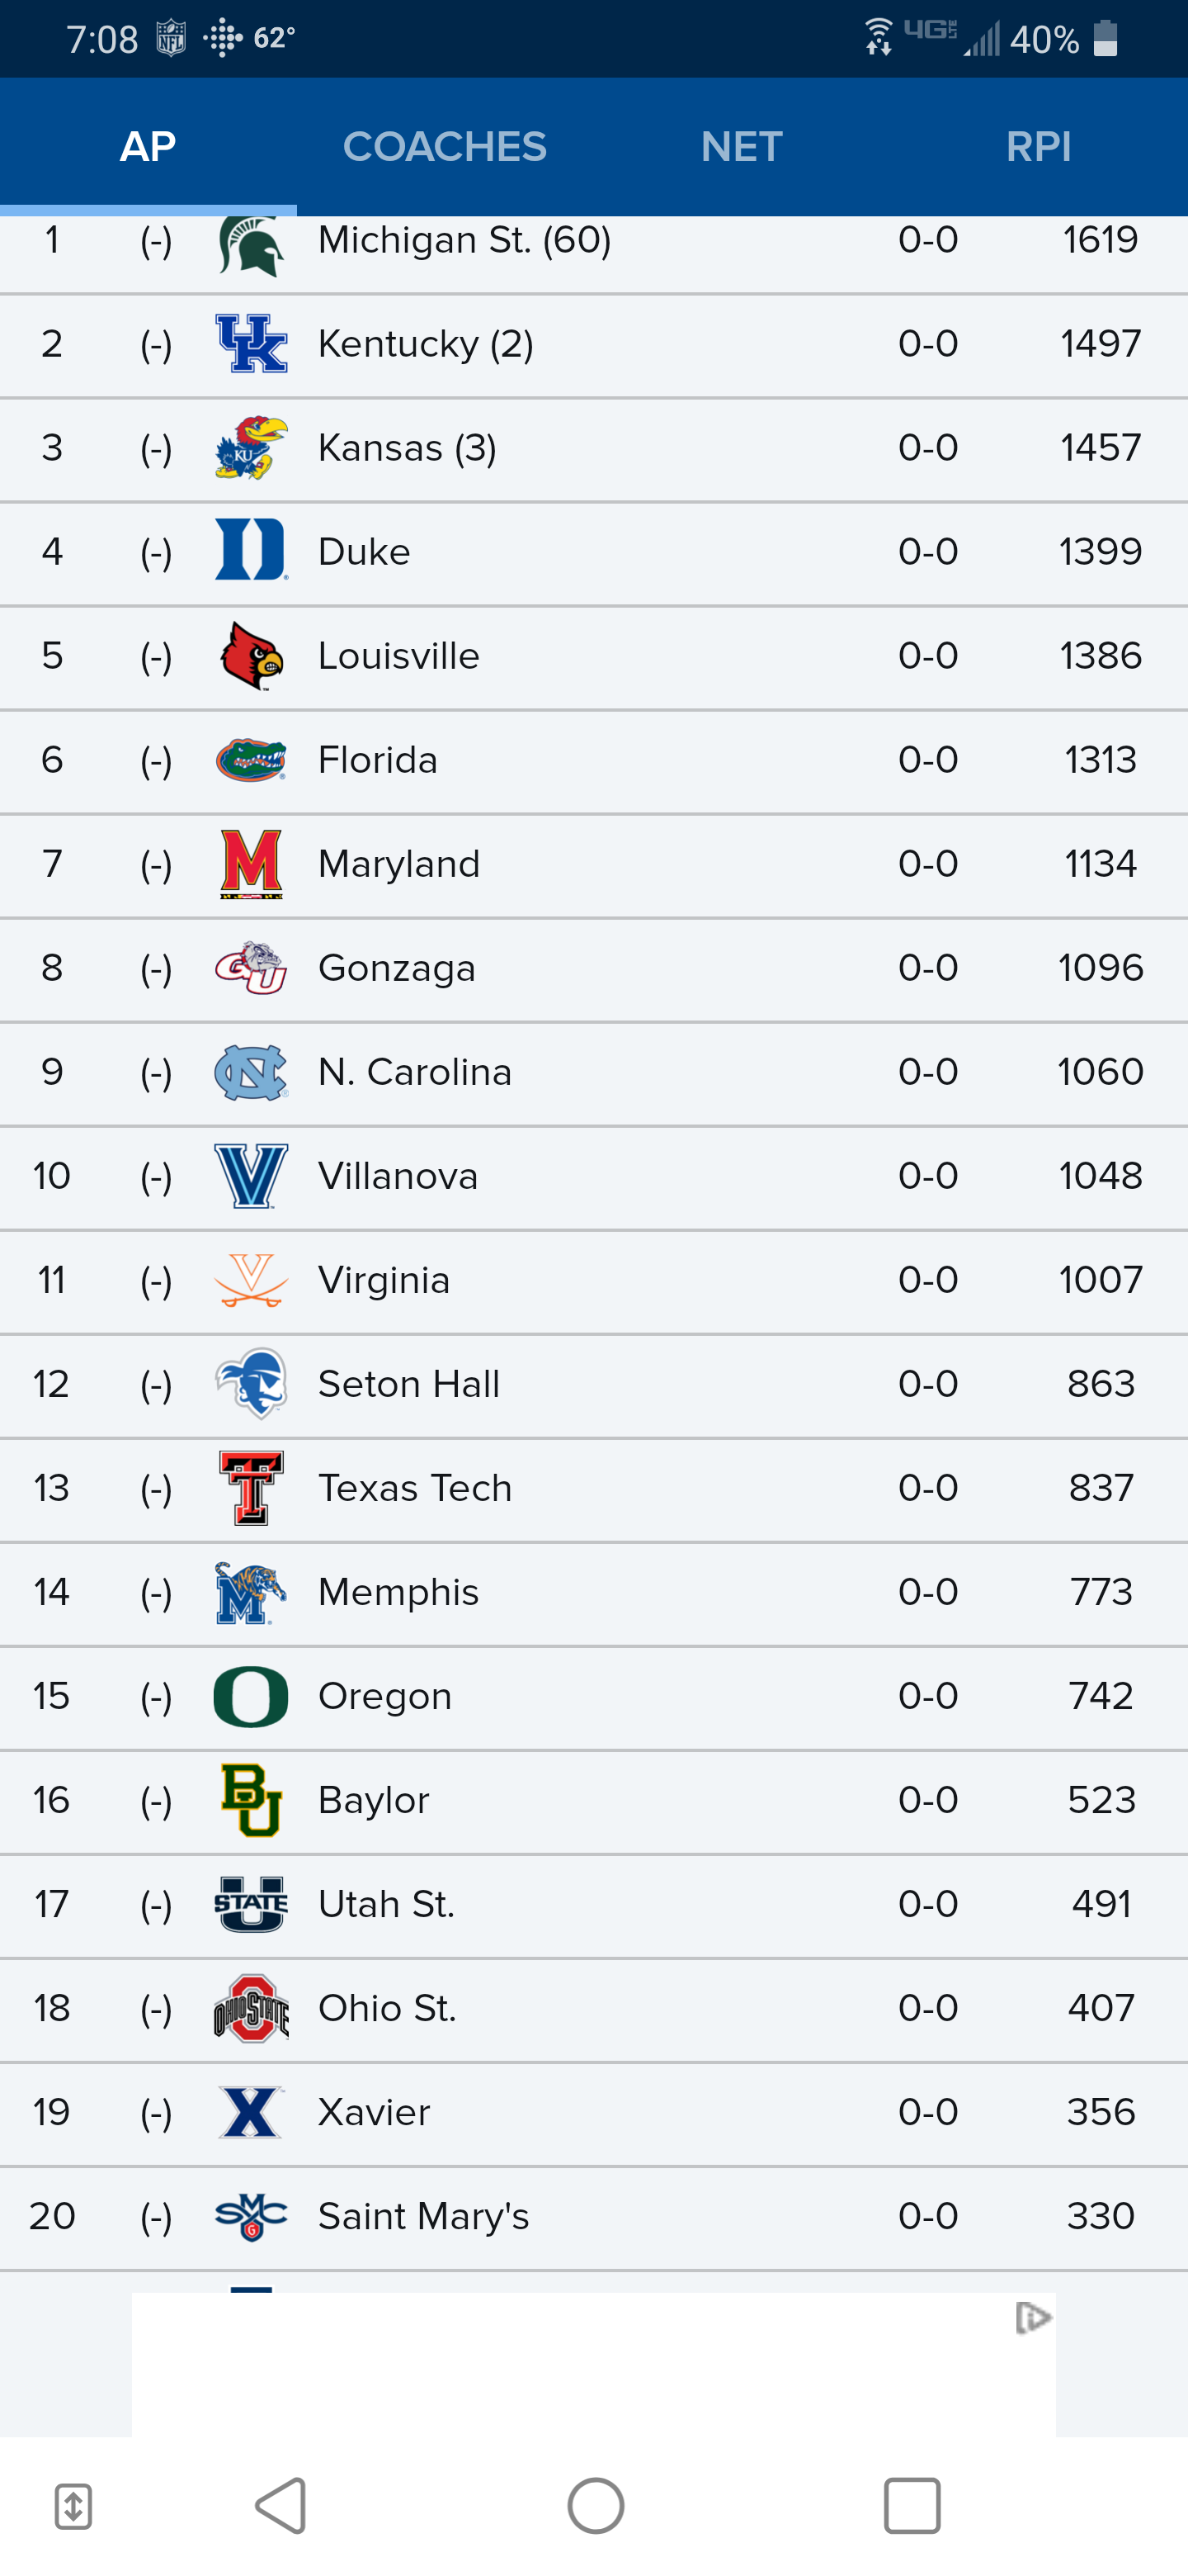Tap the Android back navigation button
Viewport: 1188px width, 2576px height.
282,2506
